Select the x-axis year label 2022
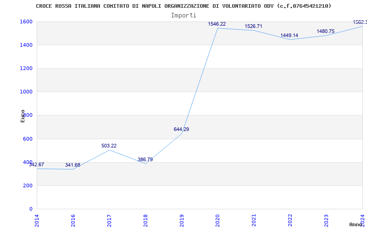This screenshot has width=367, height=229. (x=290, y=220)
